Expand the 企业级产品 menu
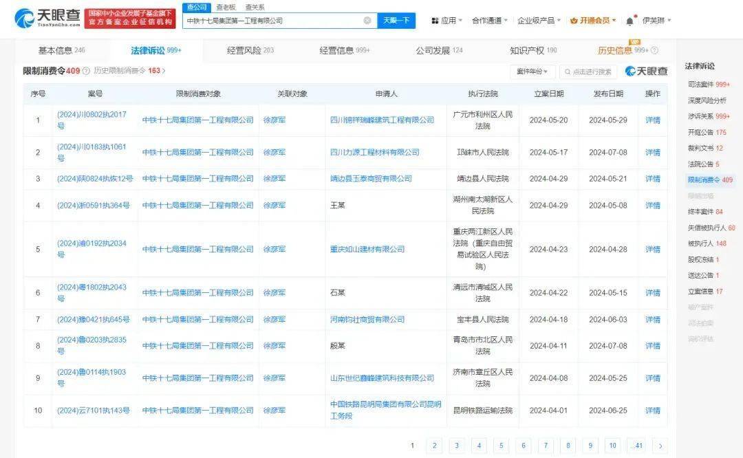743x458 pixels. [539, 21]
